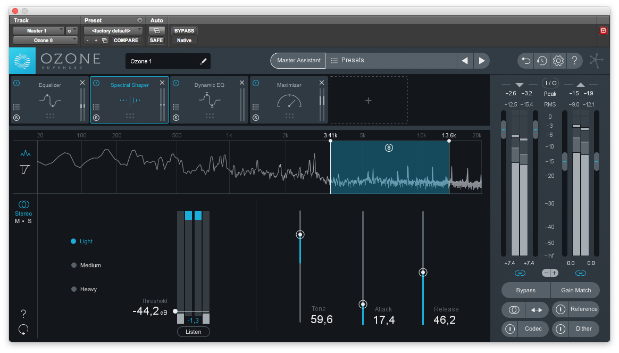This screenshot has height=353, width=619.
Task: Toggle the Dither power button
Action: (561, 329)
